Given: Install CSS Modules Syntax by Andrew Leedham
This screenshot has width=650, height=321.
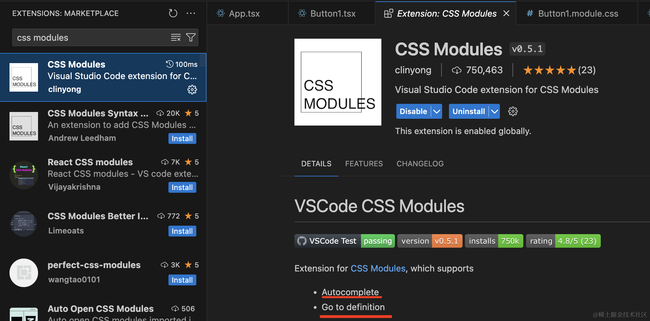Looking at the screenshot, I should 182,138.
